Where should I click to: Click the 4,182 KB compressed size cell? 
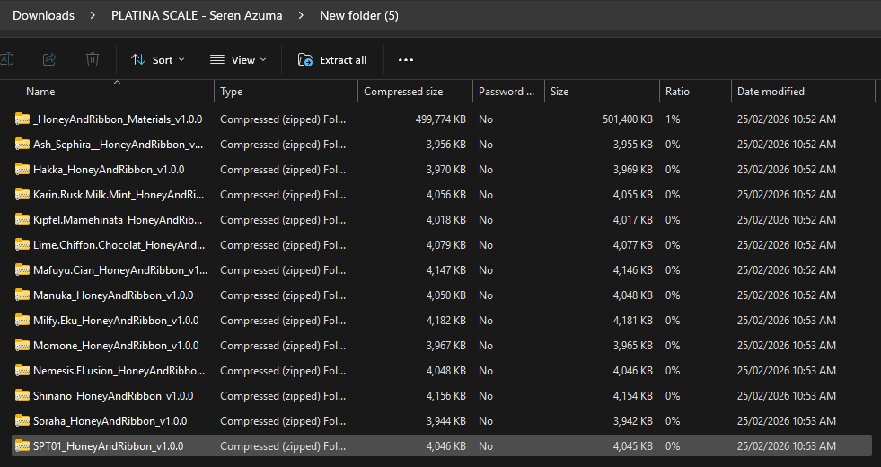[x=446, y=321]
